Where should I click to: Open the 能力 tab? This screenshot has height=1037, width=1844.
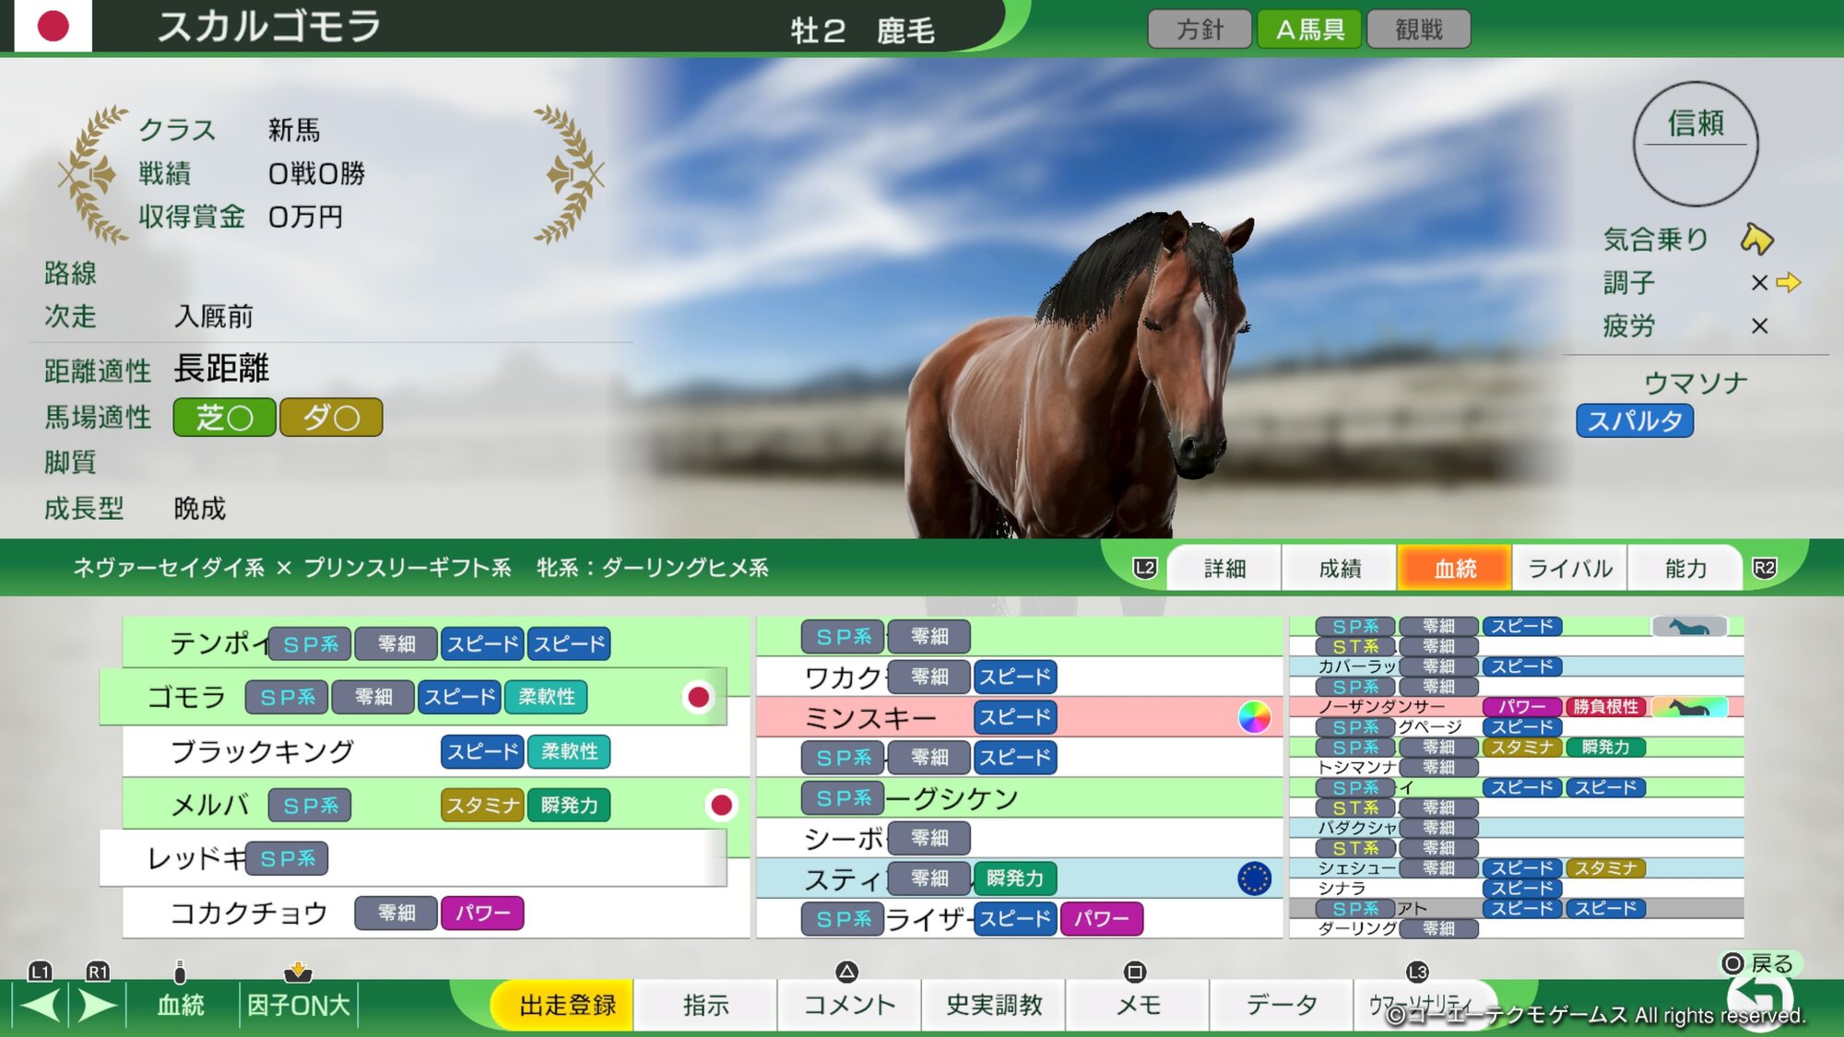pyautogui.click(x=1685, y=569)
